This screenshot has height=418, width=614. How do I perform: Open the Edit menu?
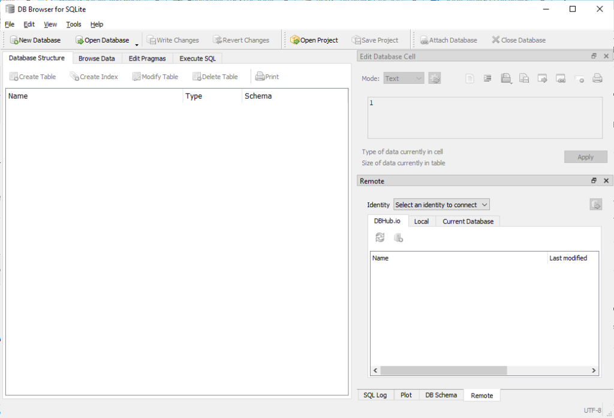pos(29,24)
